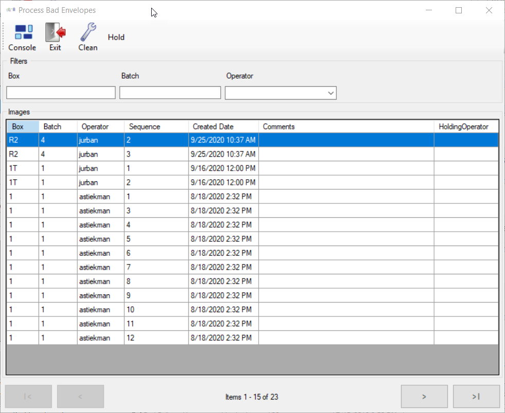Go to the next page
The height and width of the screenshot is (413, 505).
click(424, 397)
